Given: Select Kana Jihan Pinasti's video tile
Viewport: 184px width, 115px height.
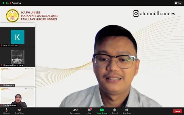Looking at the screenshot, I should pos(18,37).
